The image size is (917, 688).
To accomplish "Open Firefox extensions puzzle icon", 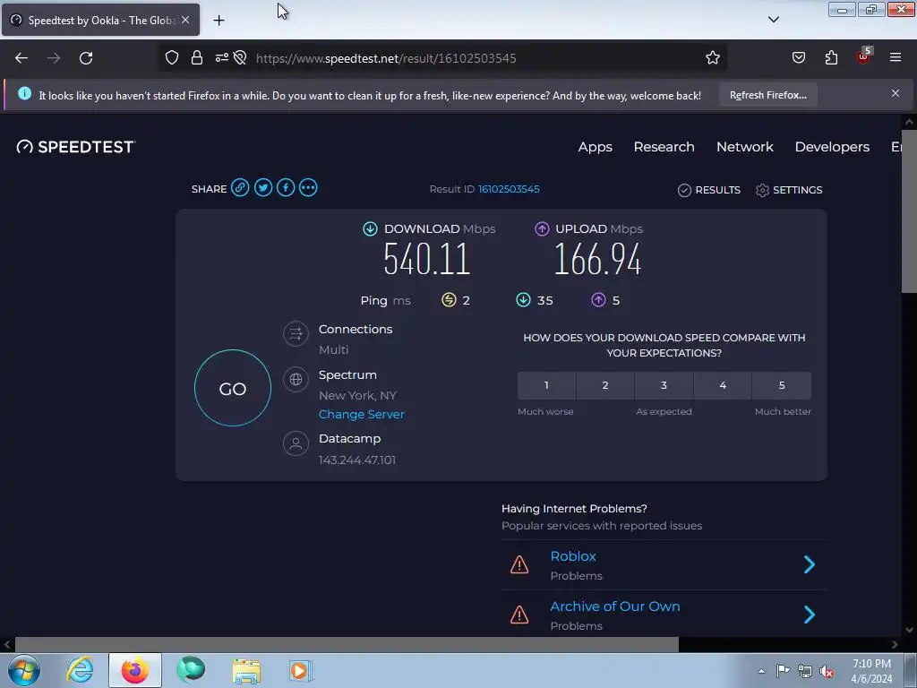I will [x=831, y=58].
